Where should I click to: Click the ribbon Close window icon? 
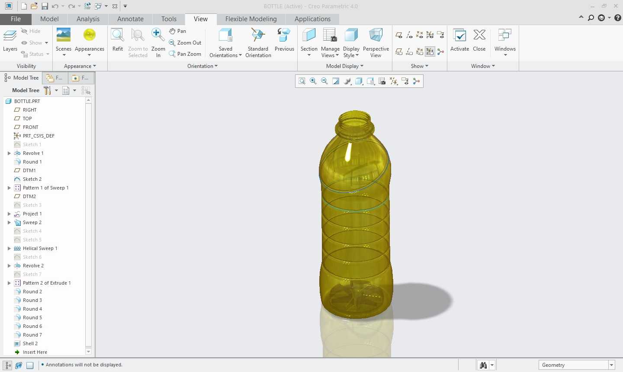[479, 40]
